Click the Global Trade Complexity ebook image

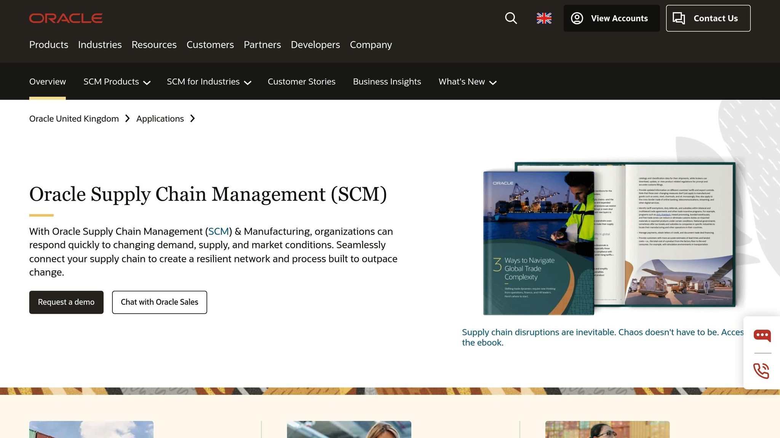tap(609, 238)
